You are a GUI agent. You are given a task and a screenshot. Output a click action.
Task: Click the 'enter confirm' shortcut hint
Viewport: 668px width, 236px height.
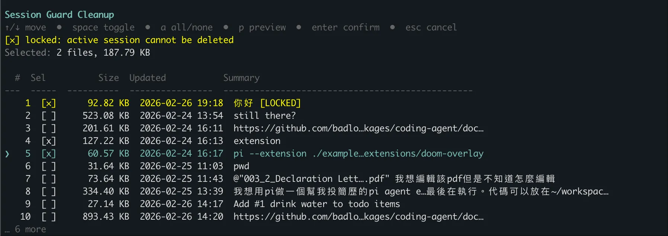coord(346,27)
